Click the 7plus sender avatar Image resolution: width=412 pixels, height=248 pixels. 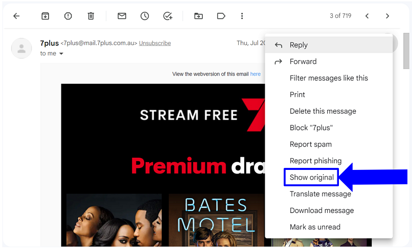coord(21,48)
